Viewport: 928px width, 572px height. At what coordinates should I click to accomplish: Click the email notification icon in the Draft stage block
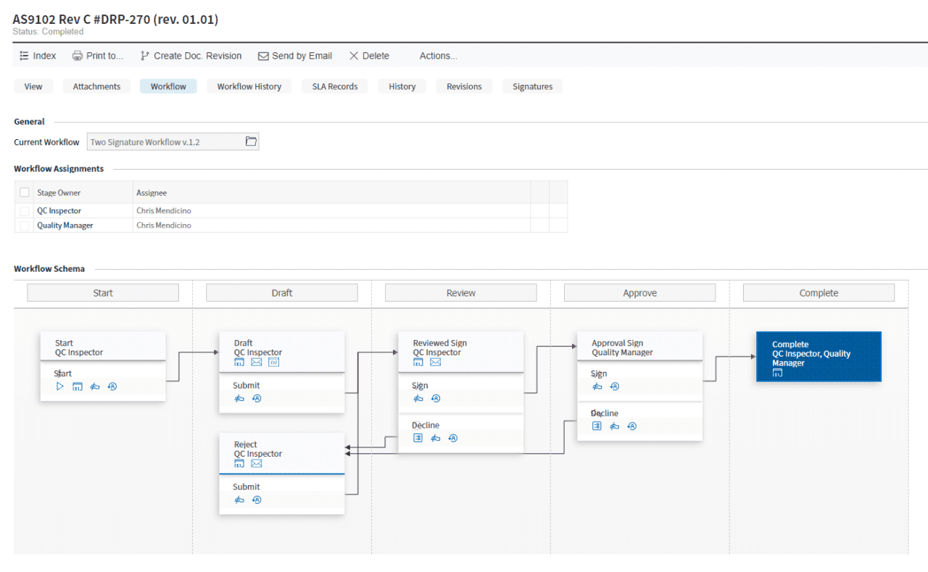click(x=255, y=362)
